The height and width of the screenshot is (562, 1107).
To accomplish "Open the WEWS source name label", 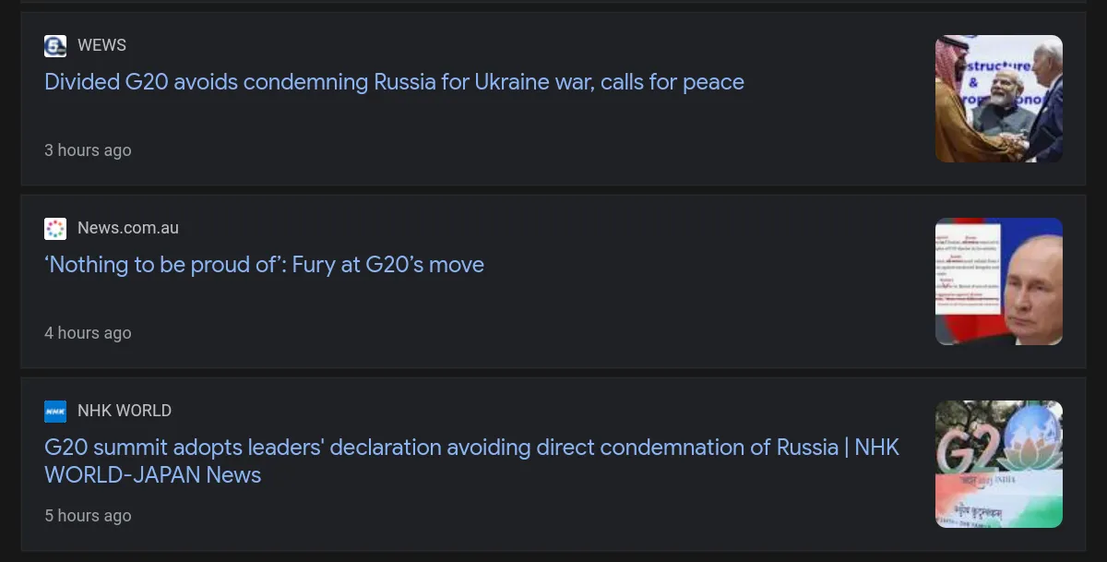I will [101, 45].
